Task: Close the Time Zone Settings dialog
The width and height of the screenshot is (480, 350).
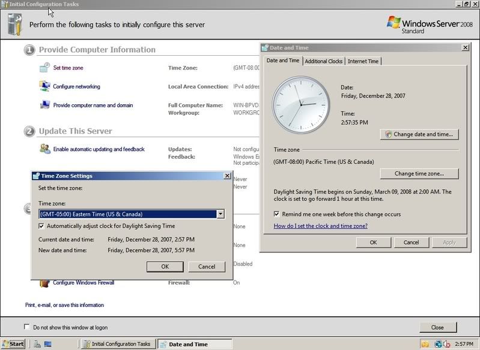Action: [227, 176]
